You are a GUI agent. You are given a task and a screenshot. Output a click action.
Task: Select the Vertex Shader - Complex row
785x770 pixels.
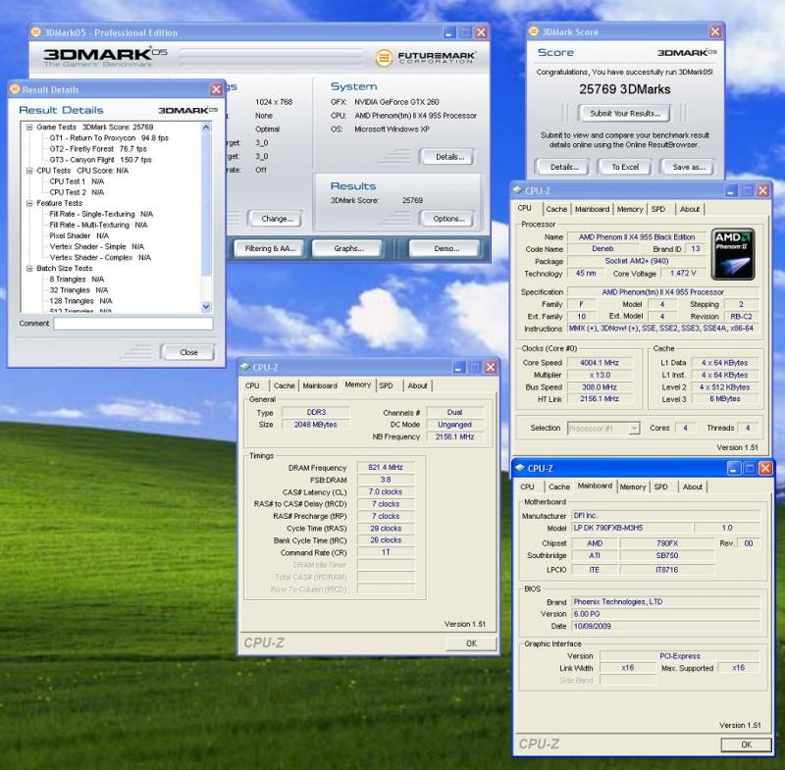click(x=100, y=258)
